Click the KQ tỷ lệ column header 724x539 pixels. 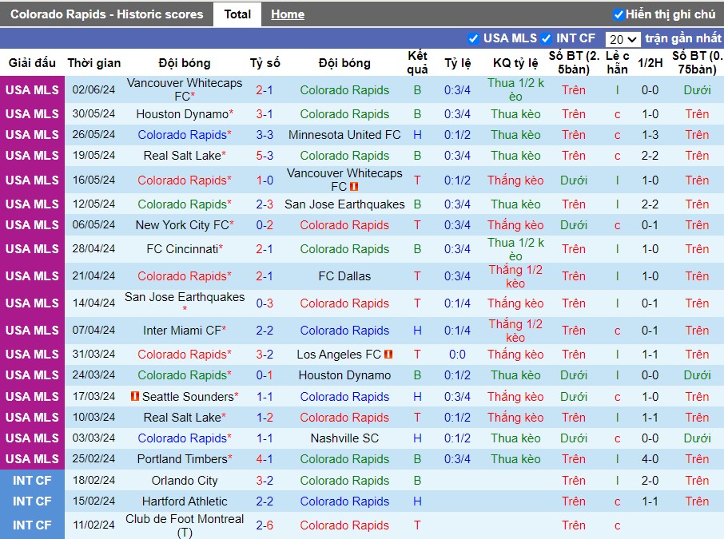pyautogui.click(x=515, y=63)
